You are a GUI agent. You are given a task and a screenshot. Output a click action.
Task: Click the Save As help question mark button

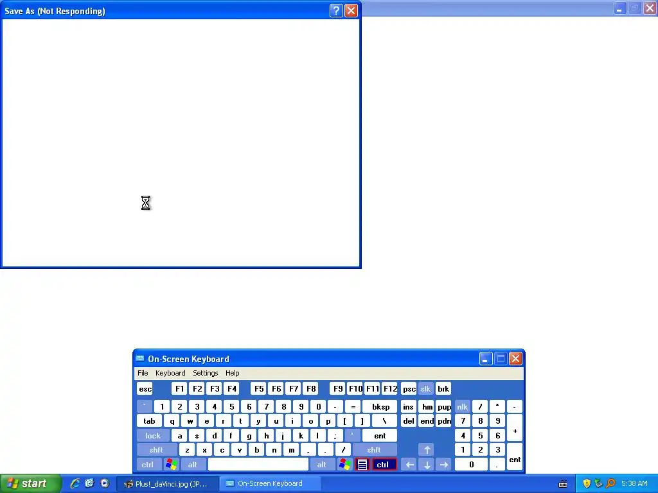click(x=336, y=10)
